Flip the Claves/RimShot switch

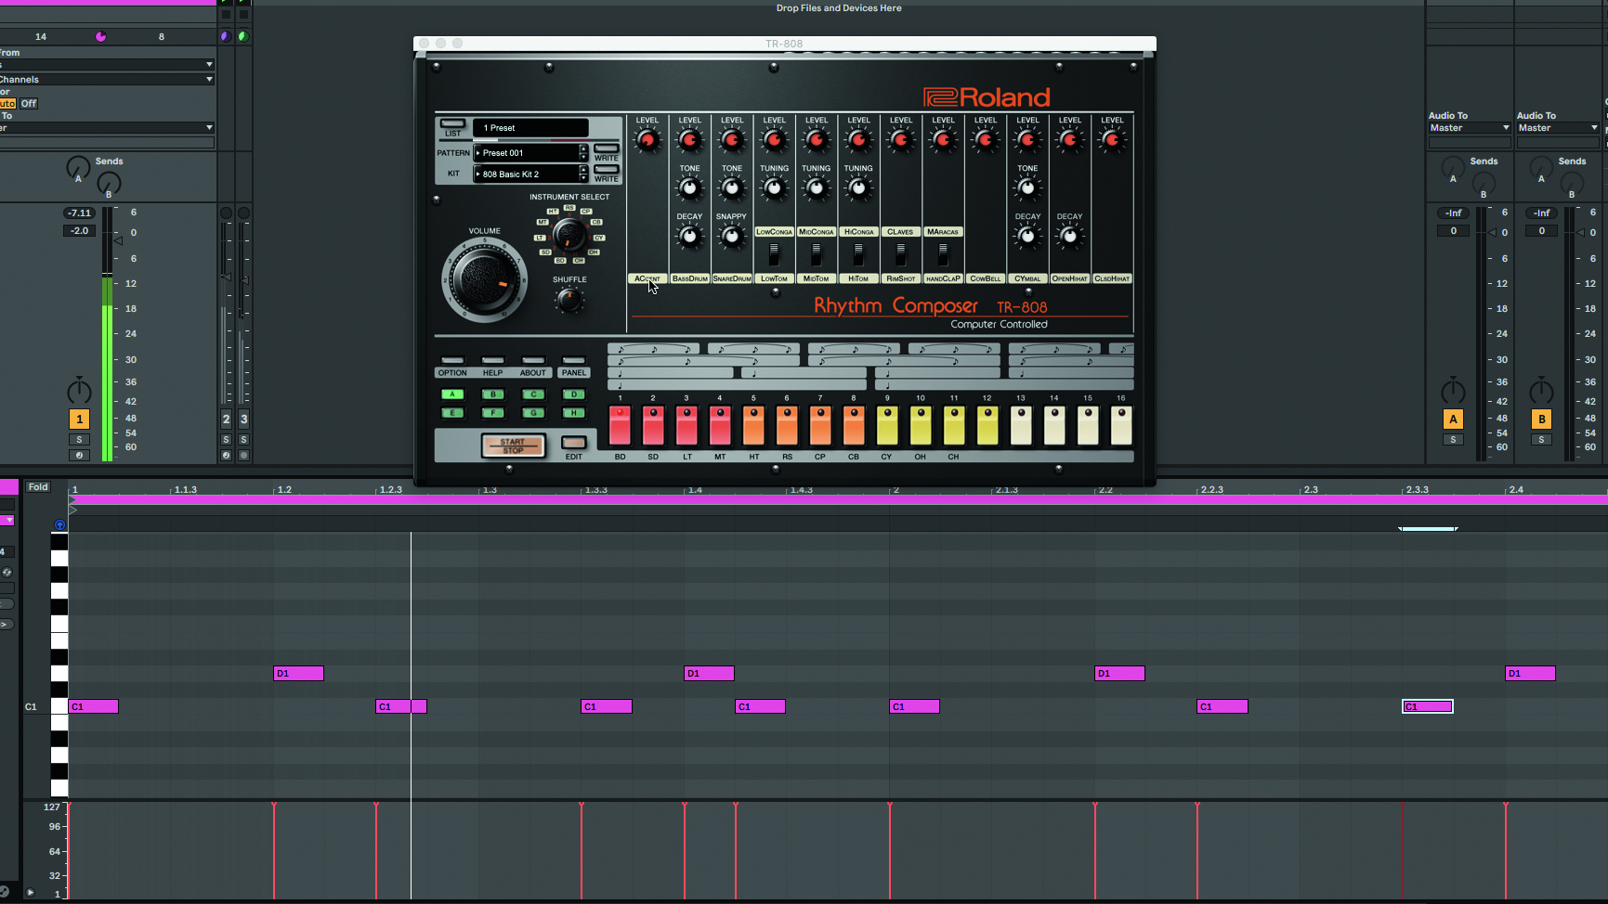click(x=900, y=252)
